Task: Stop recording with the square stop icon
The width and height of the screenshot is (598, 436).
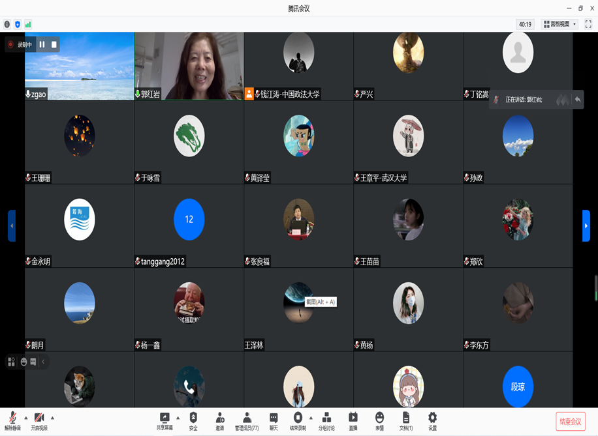Action: click(x=54, y=44)
